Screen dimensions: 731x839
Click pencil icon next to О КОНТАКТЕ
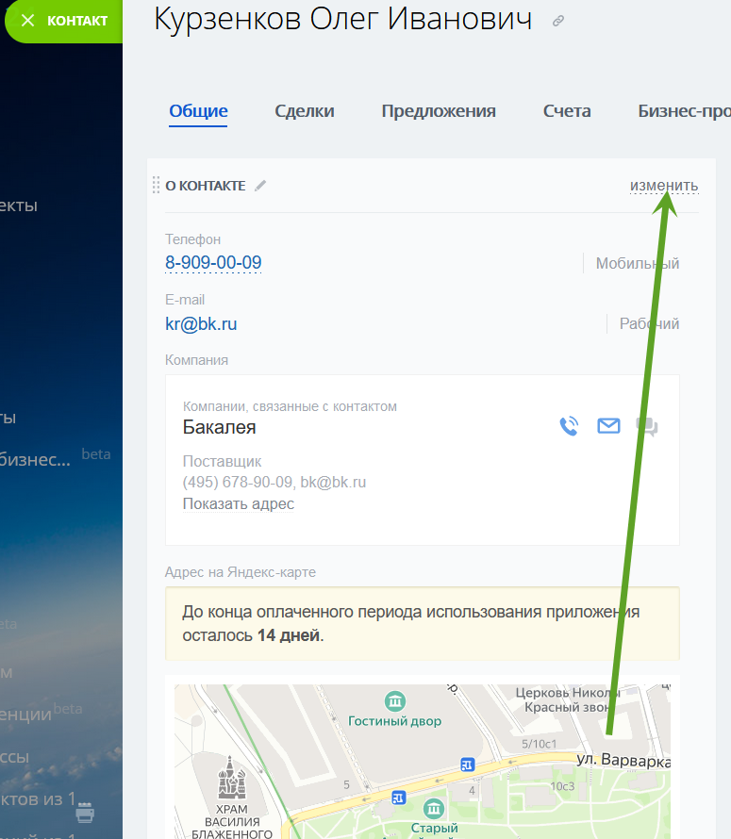pos(261,186)
